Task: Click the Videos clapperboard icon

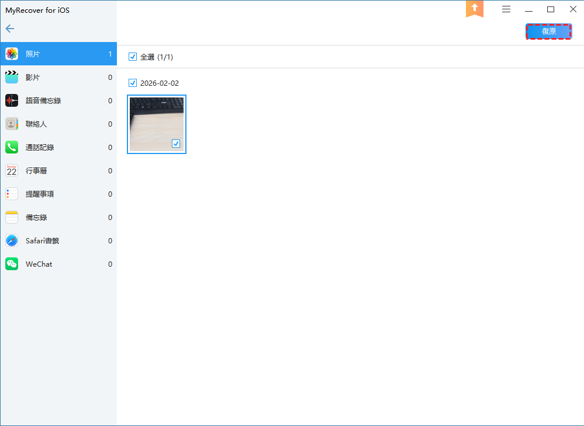Action: pyautogui.click(x=12, y=78)
